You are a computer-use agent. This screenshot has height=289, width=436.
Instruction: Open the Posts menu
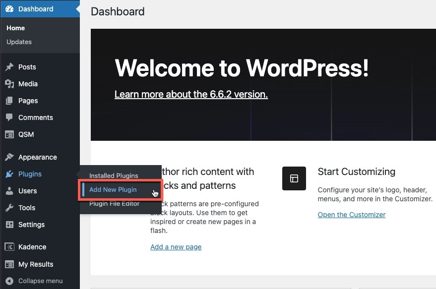click(x=27, y=67)
